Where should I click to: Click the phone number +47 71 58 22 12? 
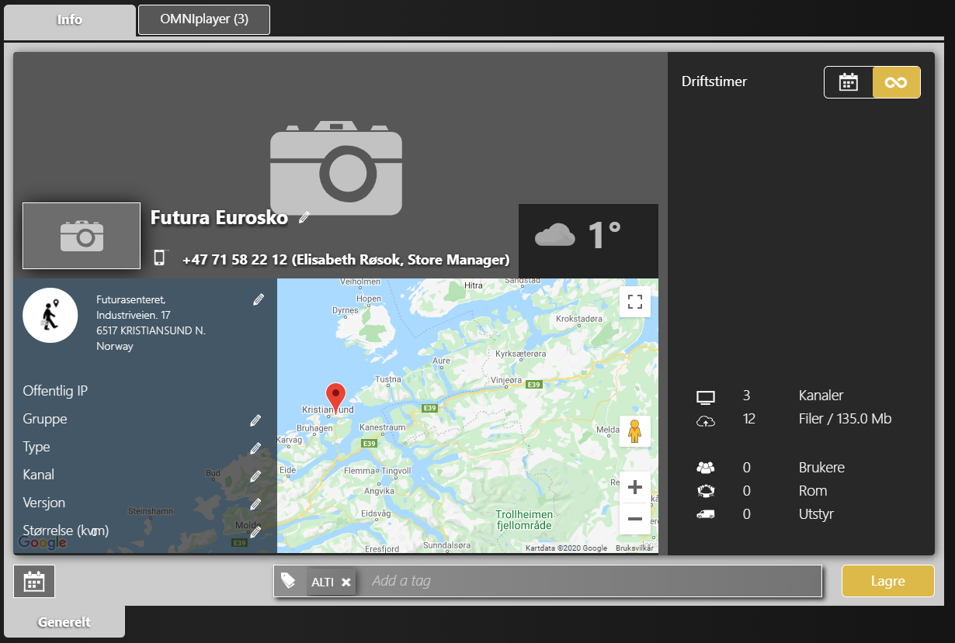[234, 260]
